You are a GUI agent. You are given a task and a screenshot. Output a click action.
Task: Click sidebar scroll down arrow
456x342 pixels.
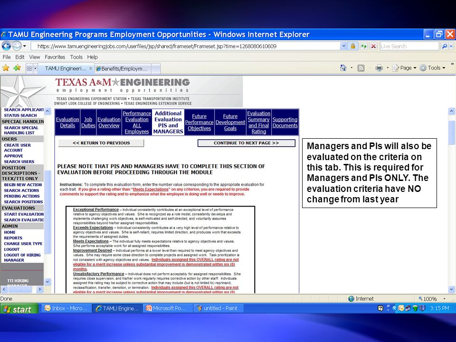click(x=47, y=282)
